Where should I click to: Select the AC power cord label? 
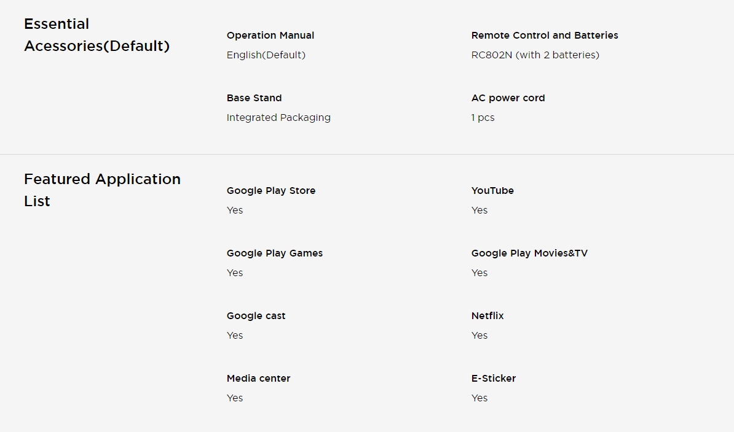pyautogui.click(x=508, y=98)
